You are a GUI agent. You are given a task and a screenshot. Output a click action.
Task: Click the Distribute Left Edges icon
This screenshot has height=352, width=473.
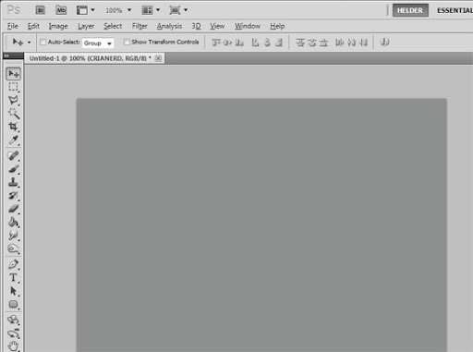tap(339, 42)
